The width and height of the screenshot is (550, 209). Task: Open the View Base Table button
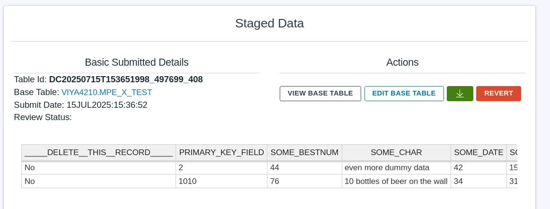point(320,94)
